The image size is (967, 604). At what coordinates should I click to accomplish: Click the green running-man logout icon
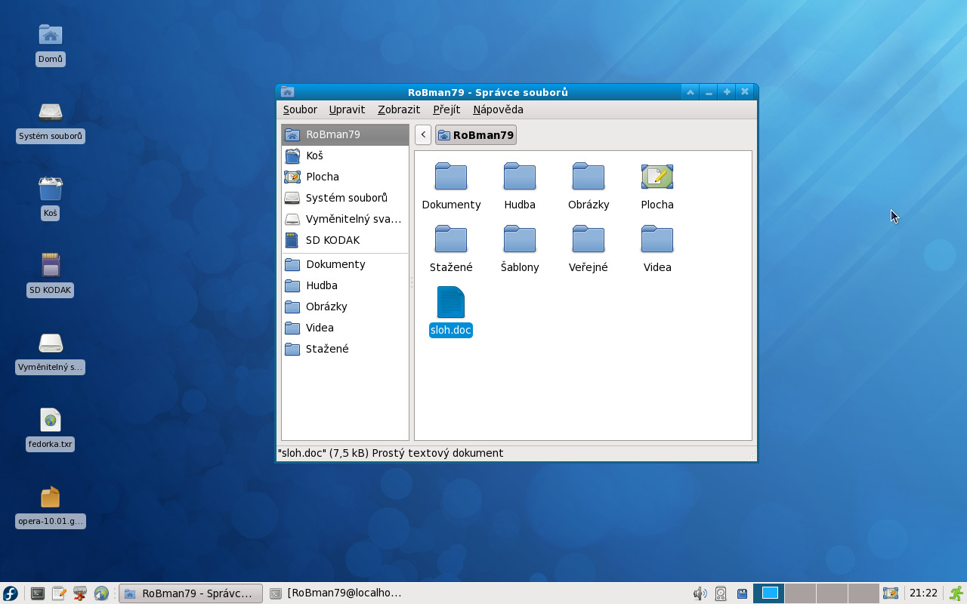tap(956, 593)
